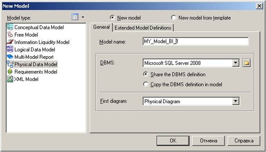
Task: Click the Information Liquidity Model icon
Action: (x=10, y=42)
